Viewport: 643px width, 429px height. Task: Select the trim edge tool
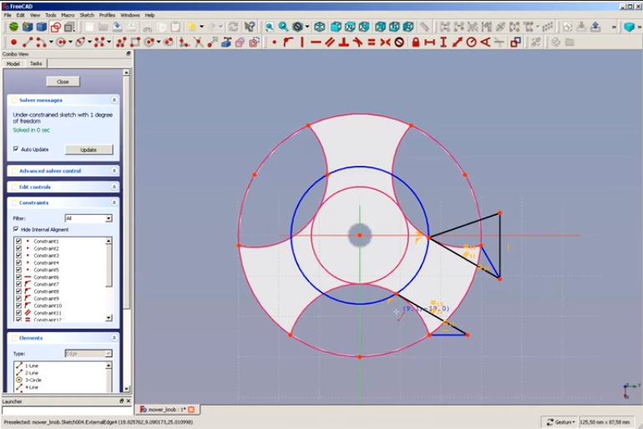tap(198, 42)
